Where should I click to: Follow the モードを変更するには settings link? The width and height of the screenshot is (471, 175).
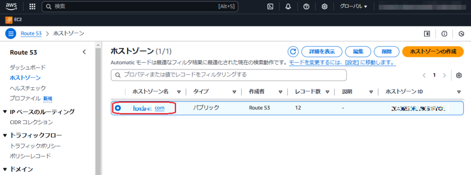tap(342, 63)
